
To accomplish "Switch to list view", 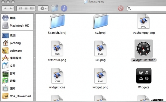I will [26, 8].
